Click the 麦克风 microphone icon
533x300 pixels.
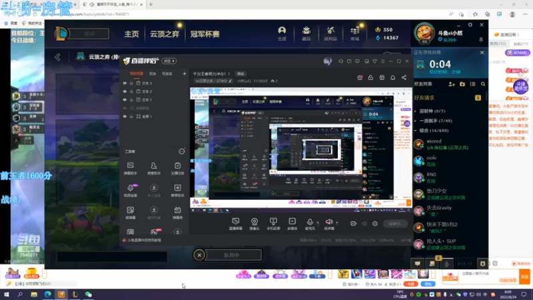tap(310, 222)
